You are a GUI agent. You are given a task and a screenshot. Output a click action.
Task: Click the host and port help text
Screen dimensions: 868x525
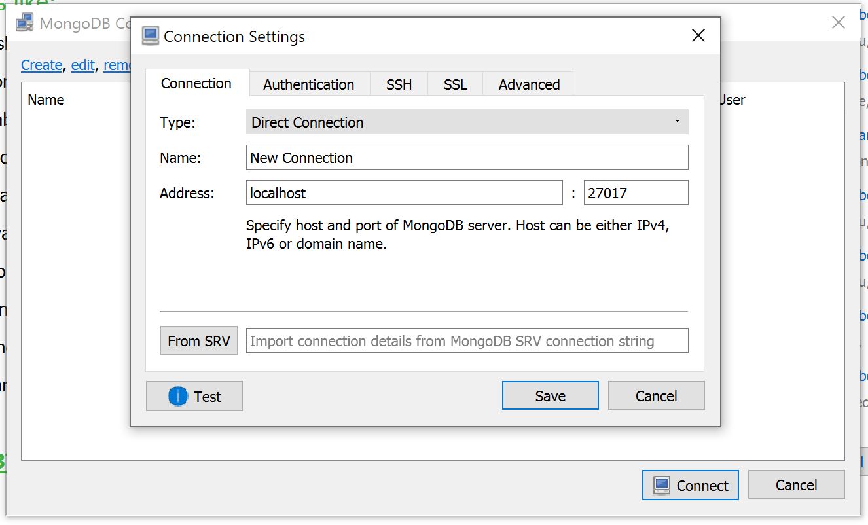(458, 235)
